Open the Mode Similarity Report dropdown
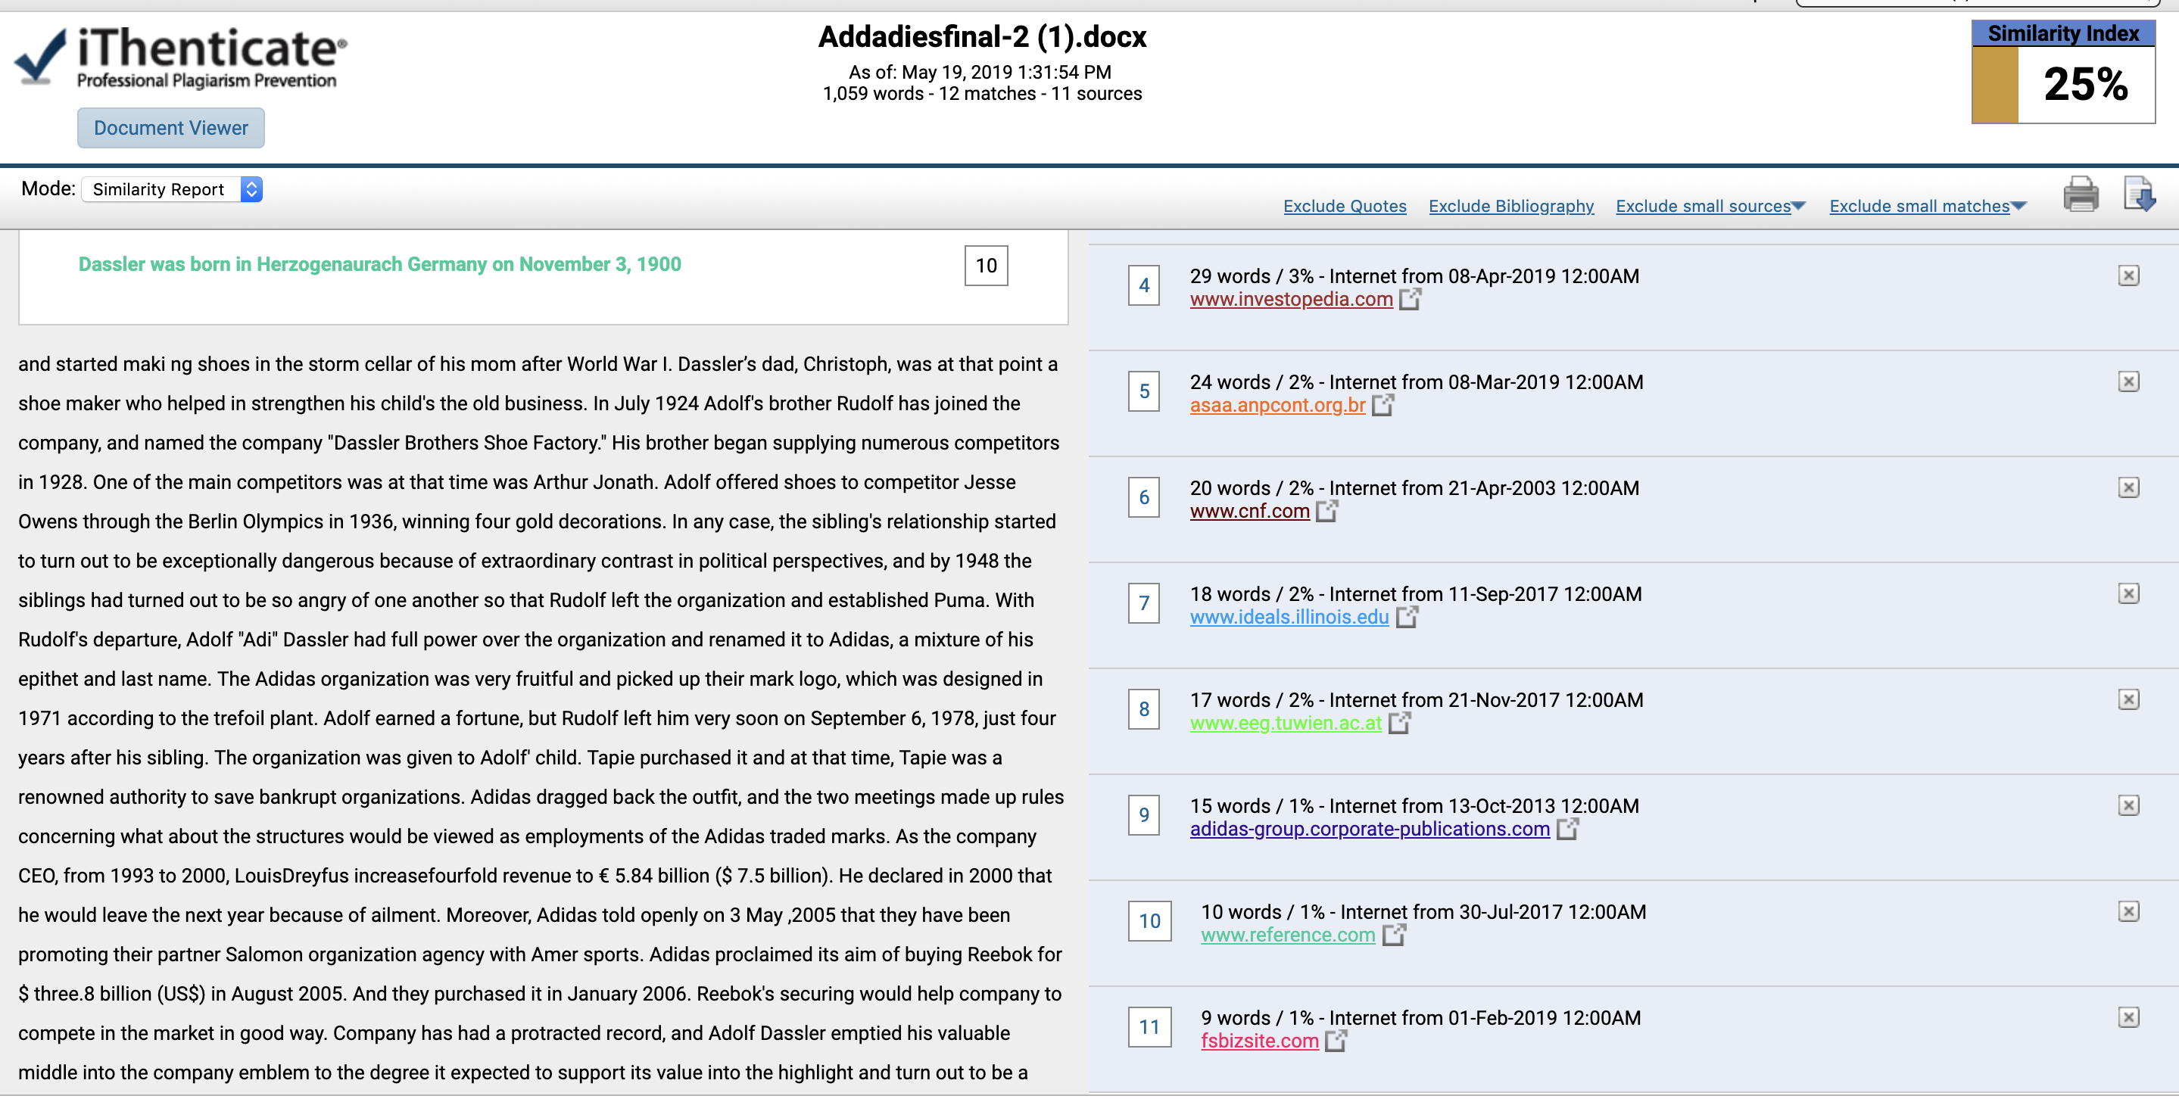The height and width of the screenshot is (1099, 2179). (172, 189)
